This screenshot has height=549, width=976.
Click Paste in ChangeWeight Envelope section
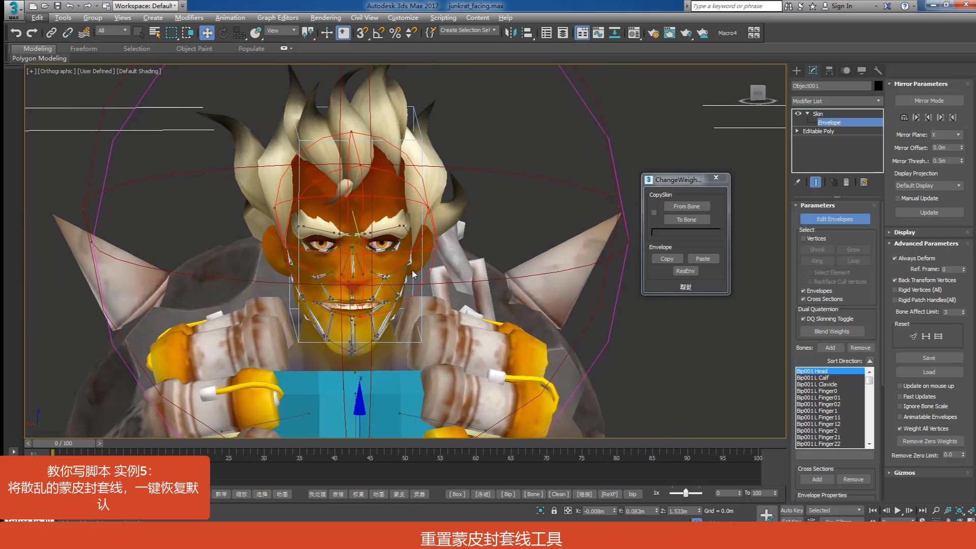703,259
